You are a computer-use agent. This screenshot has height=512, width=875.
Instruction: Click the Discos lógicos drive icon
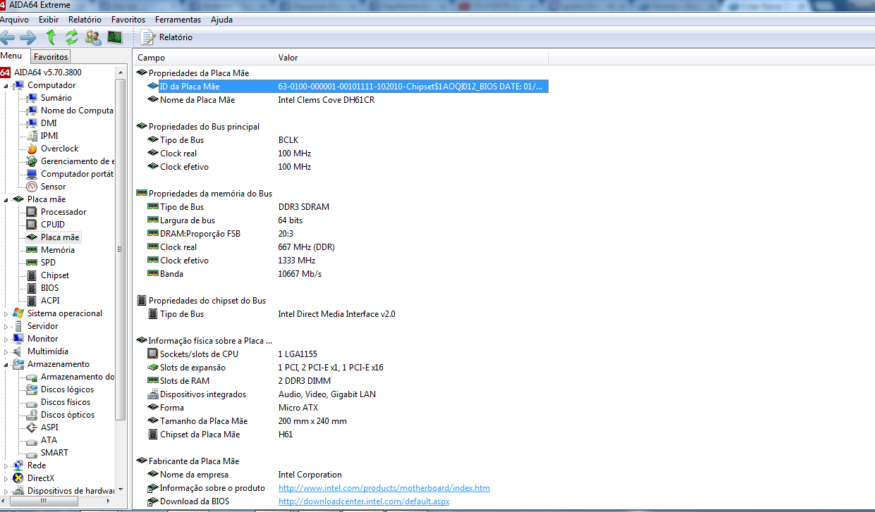(x=32, y=389)
